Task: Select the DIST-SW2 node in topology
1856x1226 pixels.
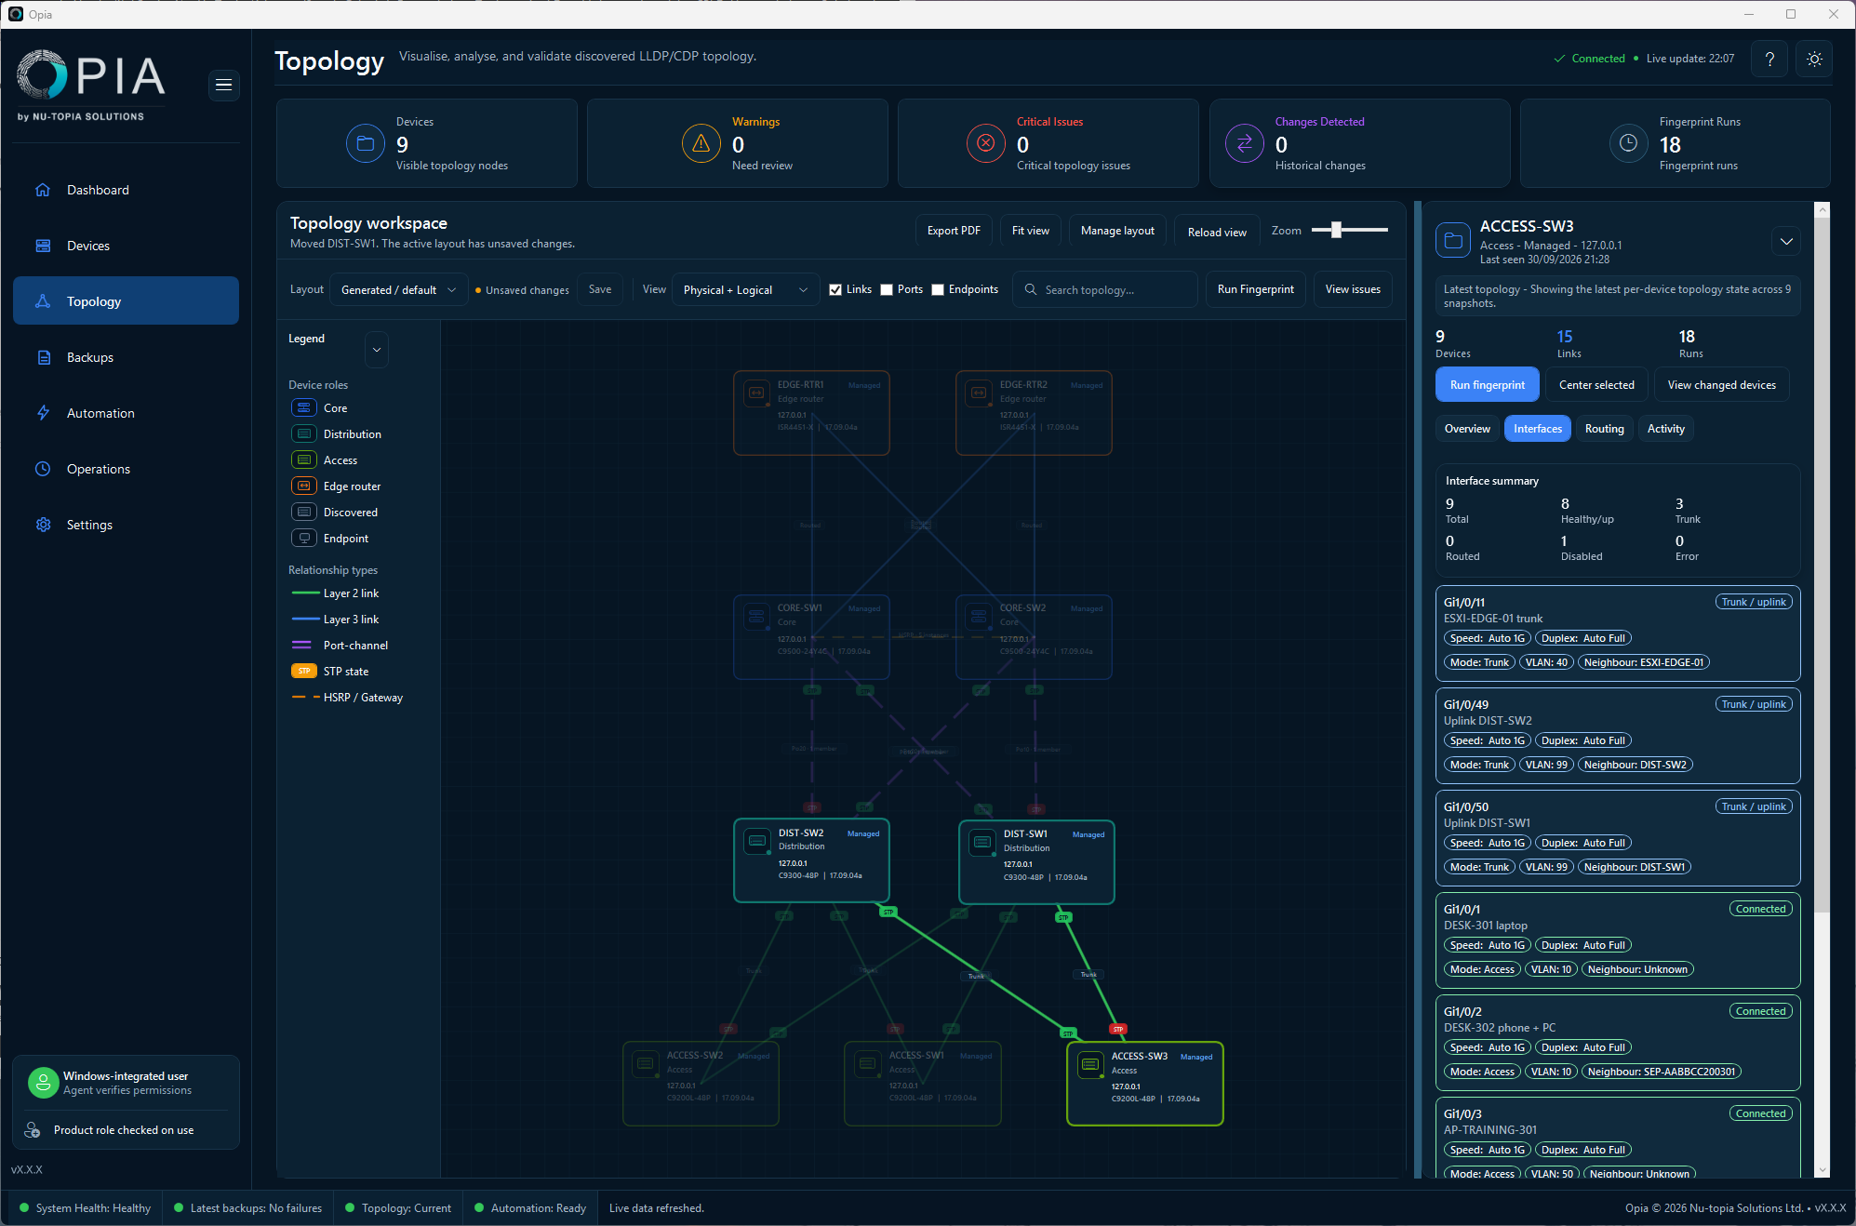Action: (812, 860)
